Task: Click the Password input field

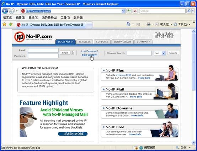Action: click(x=43, y=56)
